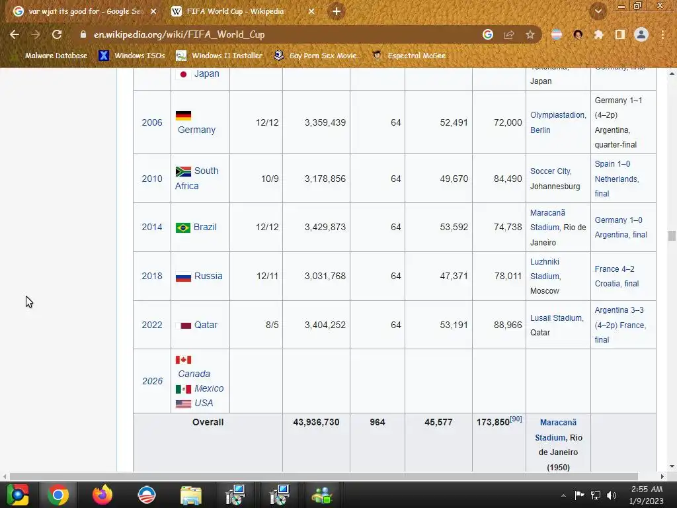Click the Qatar host link
Screen dimensions: 677x508
point(206,324)
